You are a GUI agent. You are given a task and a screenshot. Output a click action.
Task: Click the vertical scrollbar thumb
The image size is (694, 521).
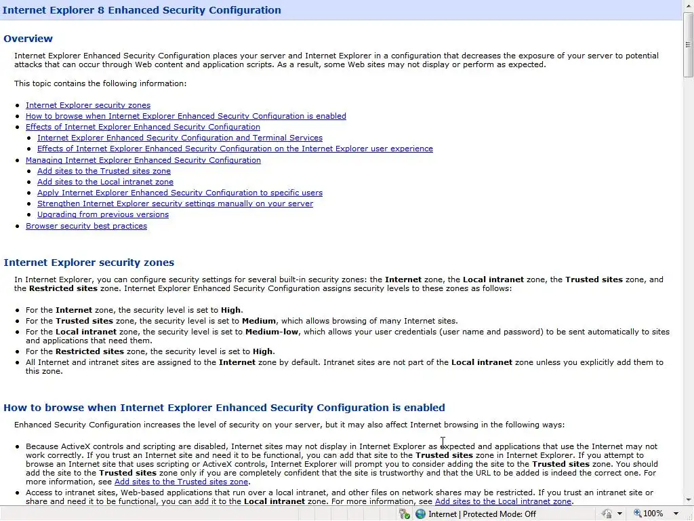click(x=688, y=44)
